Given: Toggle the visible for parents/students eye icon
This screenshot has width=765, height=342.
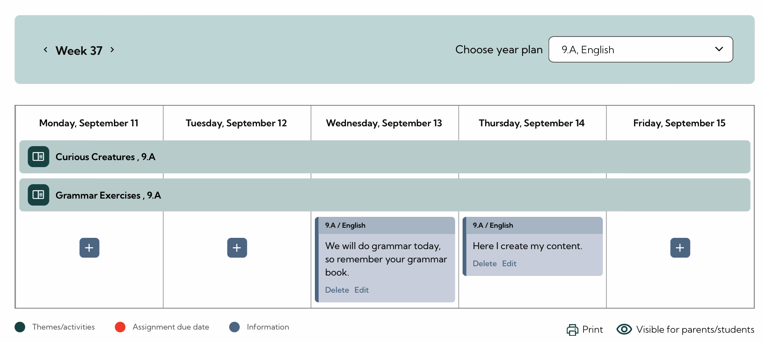Looking at the screenshot, I should 624,329.
